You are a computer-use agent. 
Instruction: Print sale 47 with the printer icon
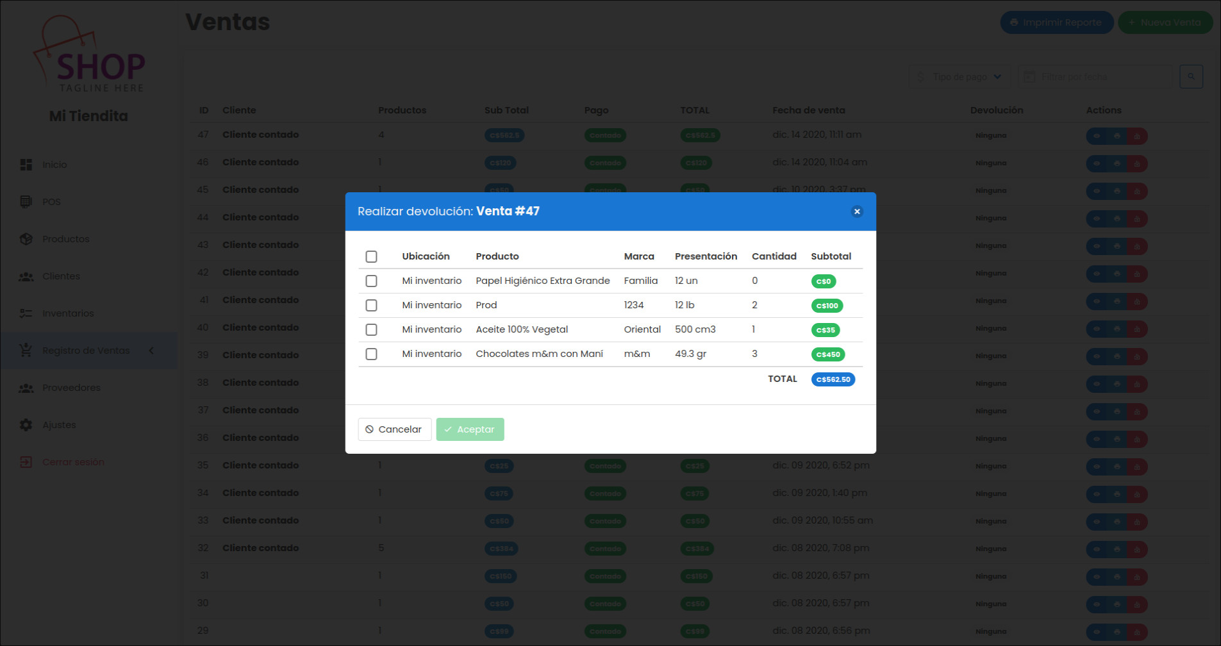point(1117,136)
